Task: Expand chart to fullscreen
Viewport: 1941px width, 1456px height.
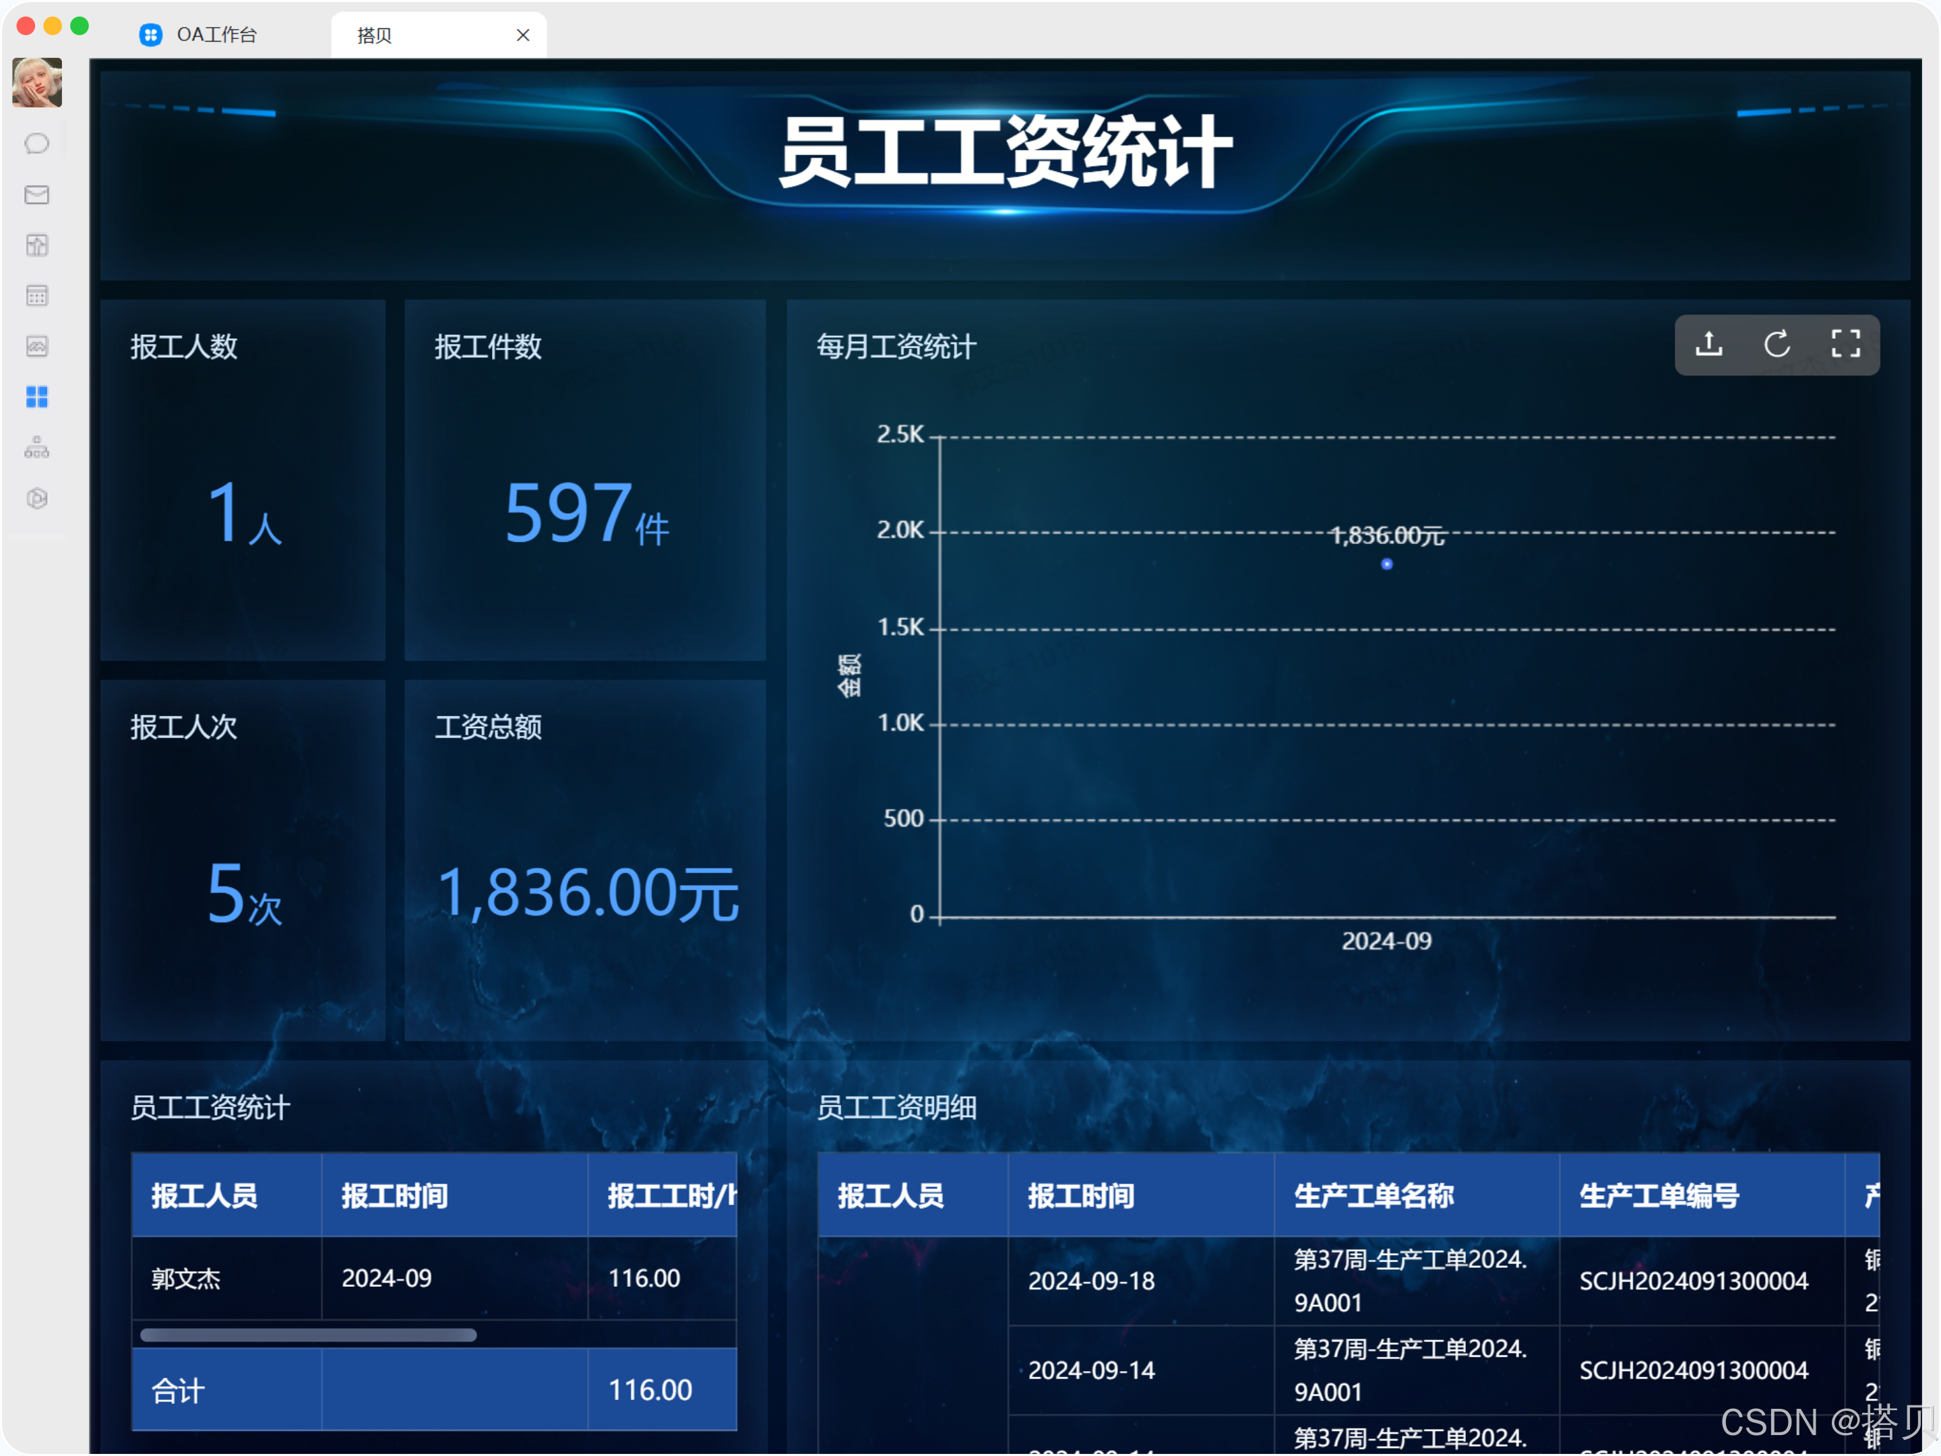Action: point(1845,344)
